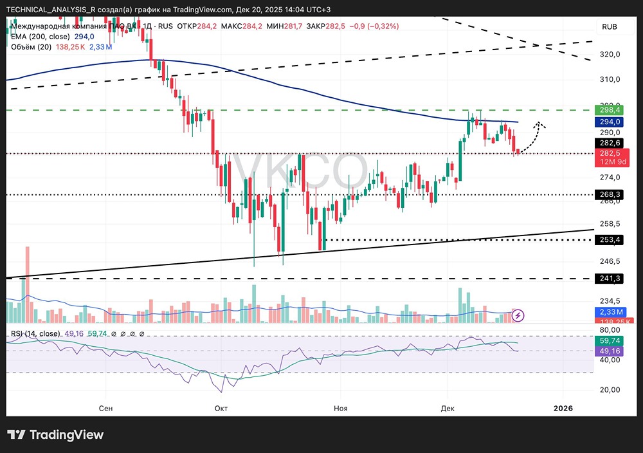The image size is (643, 453).
Task: Click the red 282,5 last price label
Action: coord(611,153)
